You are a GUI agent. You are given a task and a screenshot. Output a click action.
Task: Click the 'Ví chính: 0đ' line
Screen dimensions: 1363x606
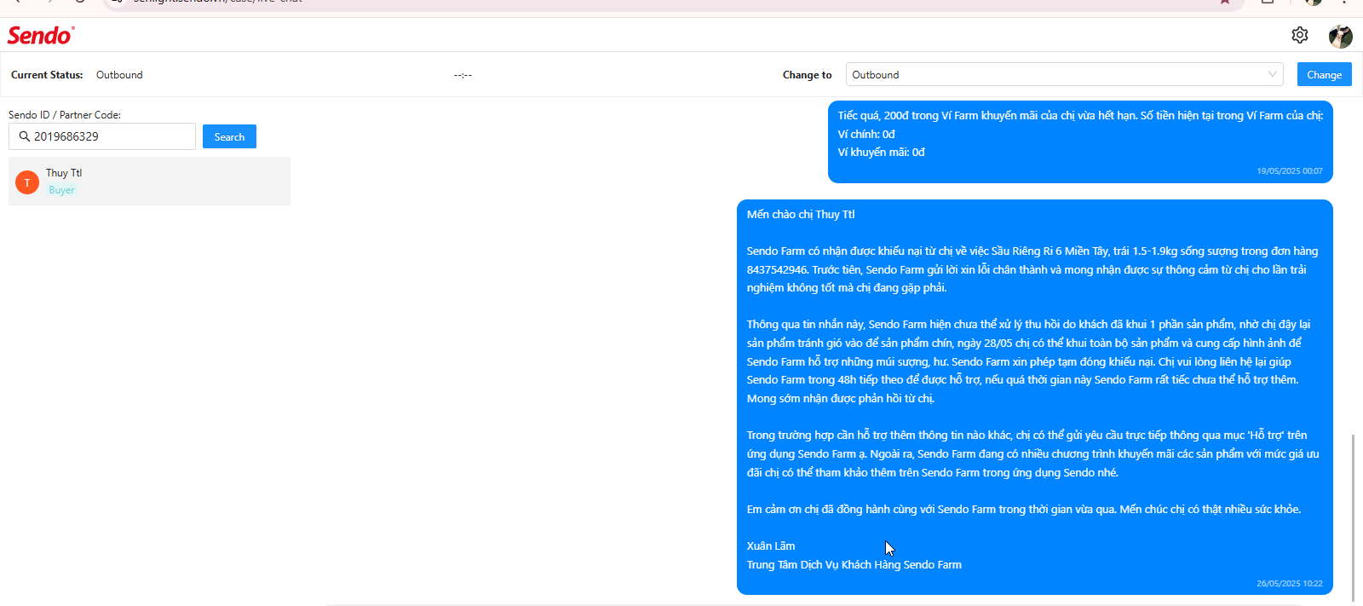866,135
